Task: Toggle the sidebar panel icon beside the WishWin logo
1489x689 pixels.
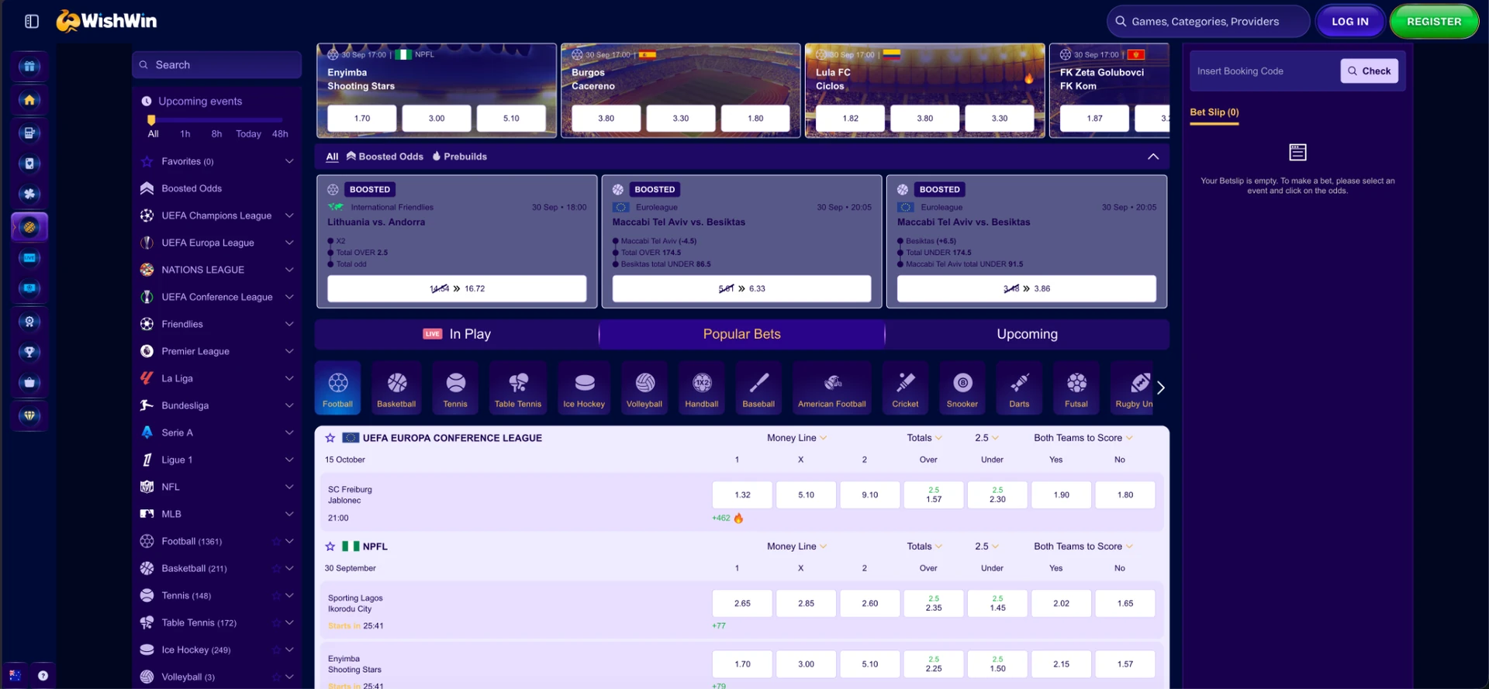Action: pyautogui.click(x=32, y=22)
